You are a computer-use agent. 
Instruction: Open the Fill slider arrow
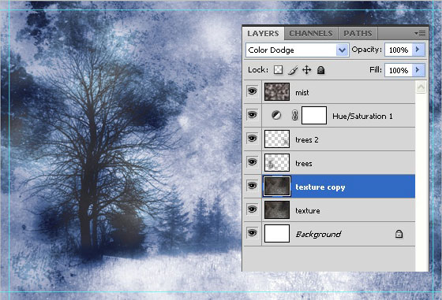click(x=418, y=70)
